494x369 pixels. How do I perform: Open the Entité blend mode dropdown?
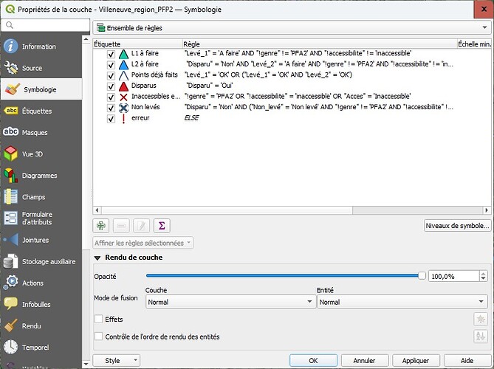402,302
